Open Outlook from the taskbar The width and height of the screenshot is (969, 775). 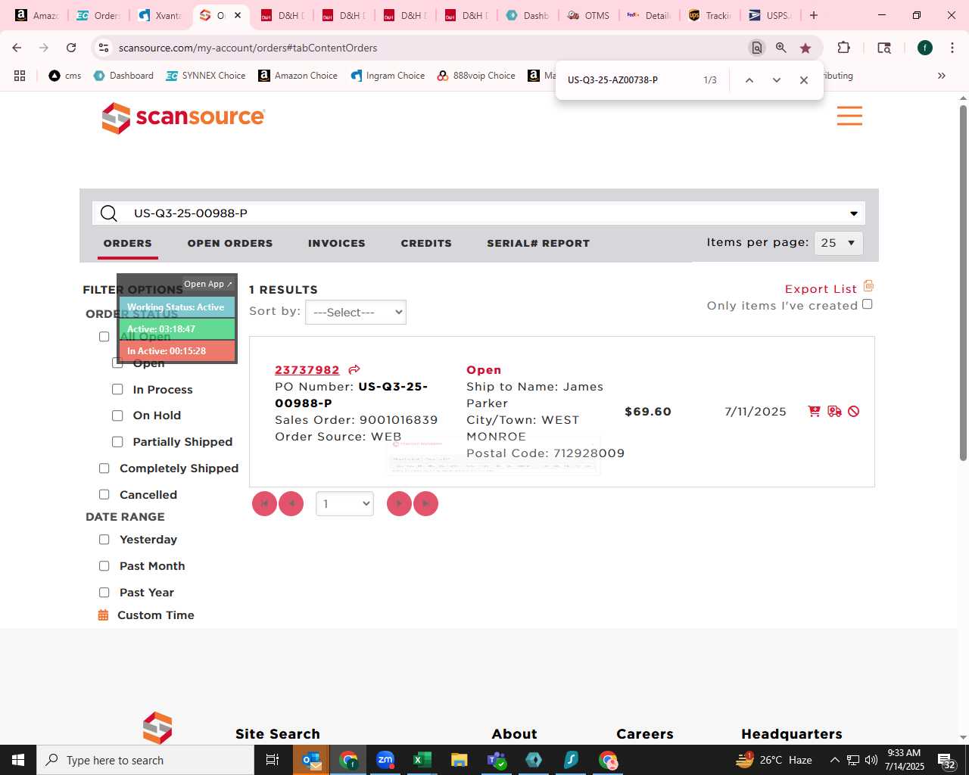tap(311, 760)
